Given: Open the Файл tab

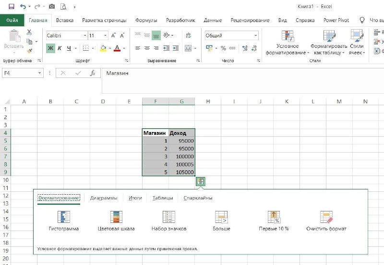Looking at the screenshot, I should 12,20.
